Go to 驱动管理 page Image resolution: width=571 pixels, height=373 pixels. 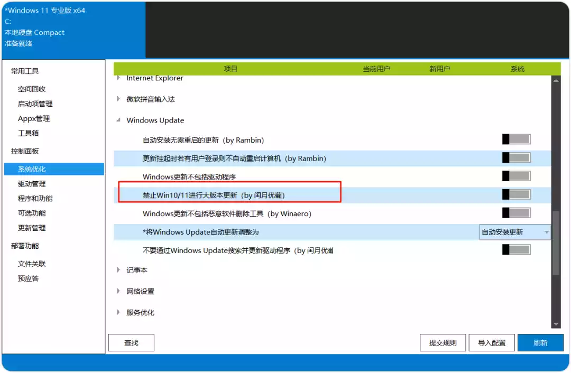[32, 184]
